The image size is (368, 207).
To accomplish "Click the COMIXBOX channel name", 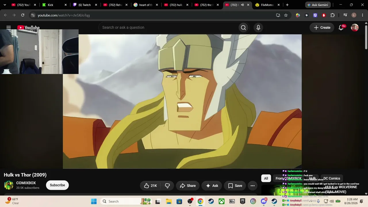I will 26,183.
